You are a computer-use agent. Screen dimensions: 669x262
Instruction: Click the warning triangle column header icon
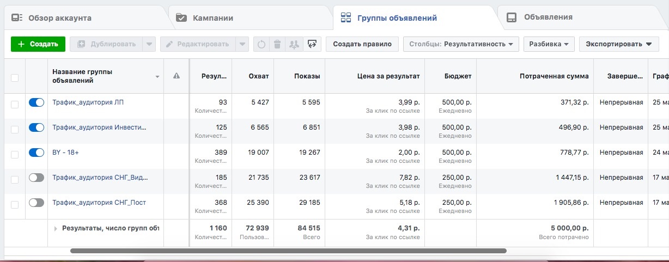[x=176, y=76]
